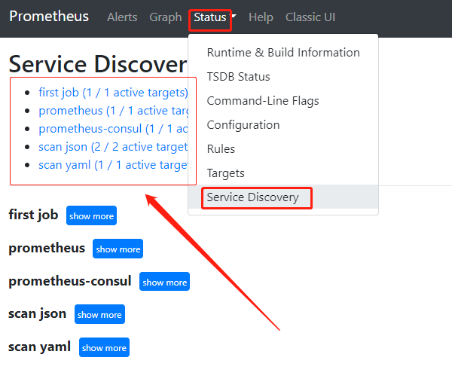
Task: Click scan json active targets link
Action: 113,147
